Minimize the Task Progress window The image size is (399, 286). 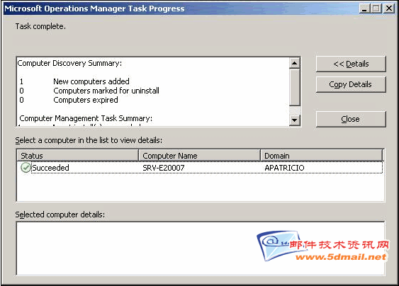click(x=364, y=8)
